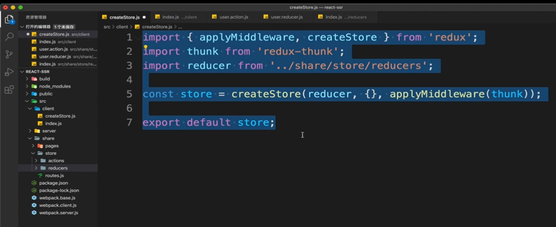Click the package.json file icon
556x227 pixels.
[34, 183]
